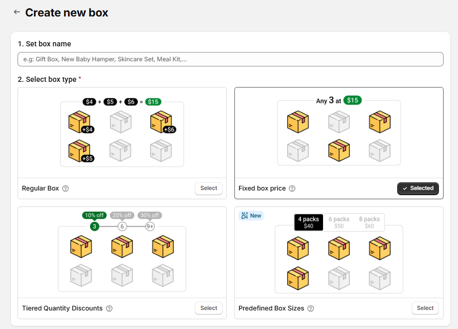Select the Regular Box type

coord(208,188)
